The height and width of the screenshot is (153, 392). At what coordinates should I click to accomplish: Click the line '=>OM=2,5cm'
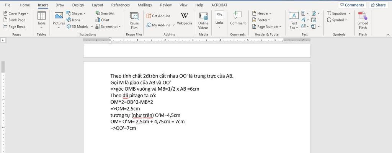(125, 109)
